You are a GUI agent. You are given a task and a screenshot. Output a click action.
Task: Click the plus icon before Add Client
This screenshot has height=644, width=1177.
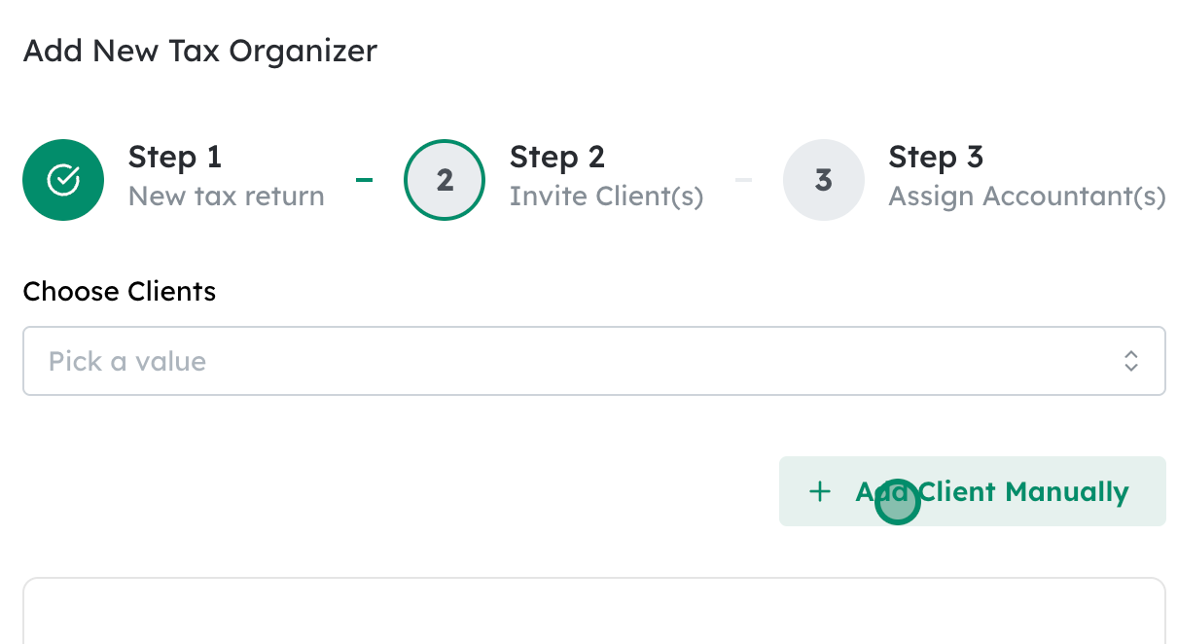click(x=820, y=492)
